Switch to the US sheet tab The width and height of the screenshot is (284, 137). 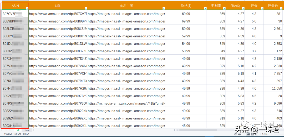tap(18, 130)
